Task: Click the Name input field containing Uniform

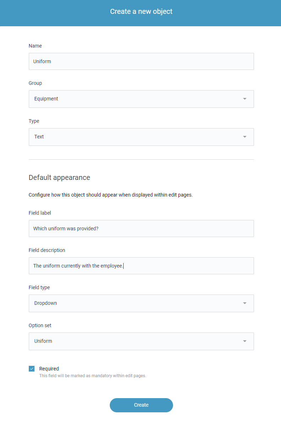Action: tap(141, 61)
